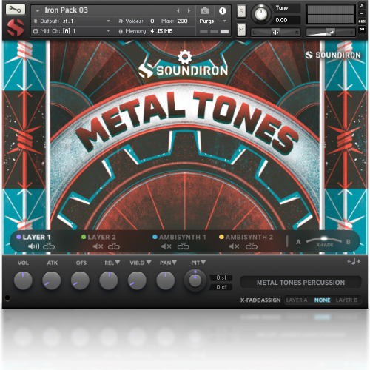The width and height of the screenshot is (370, 370).
Task: Open the wrench instrument edit mode
Action: pos(16,10)
